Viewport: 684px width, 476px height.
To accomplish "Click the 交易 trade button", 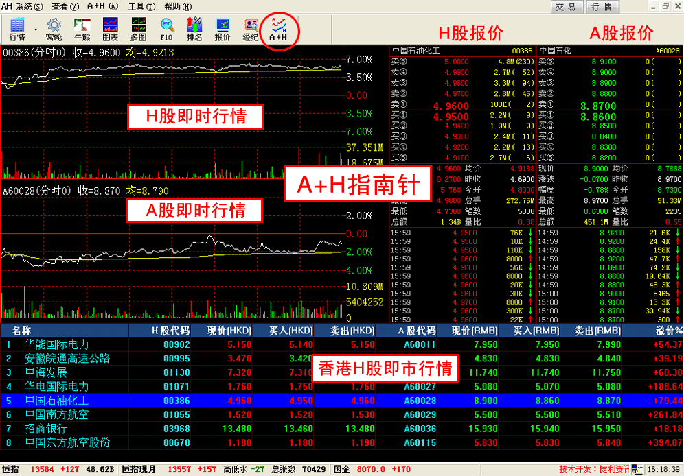I will pos(566,7).
